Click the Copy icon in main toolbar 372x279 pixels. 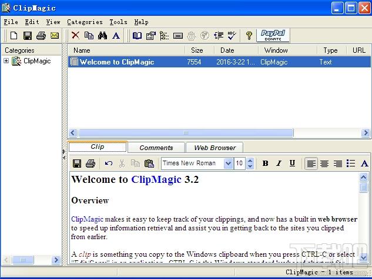point(89,36)
